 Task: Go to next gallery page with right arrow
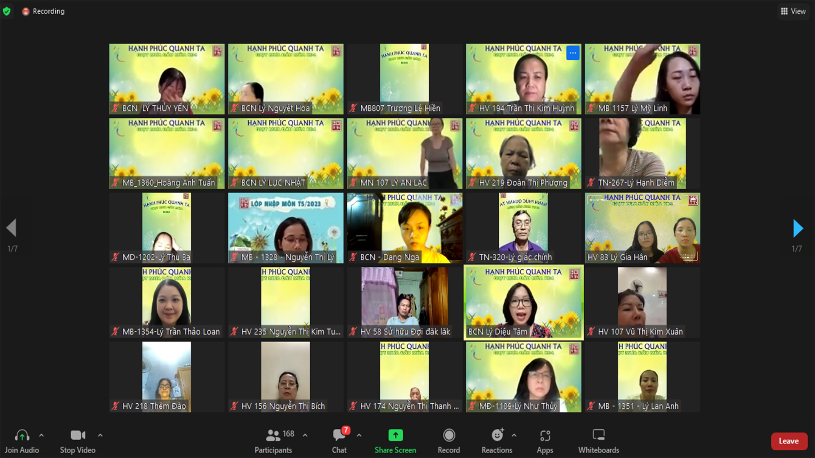click(x=798, y=228)
